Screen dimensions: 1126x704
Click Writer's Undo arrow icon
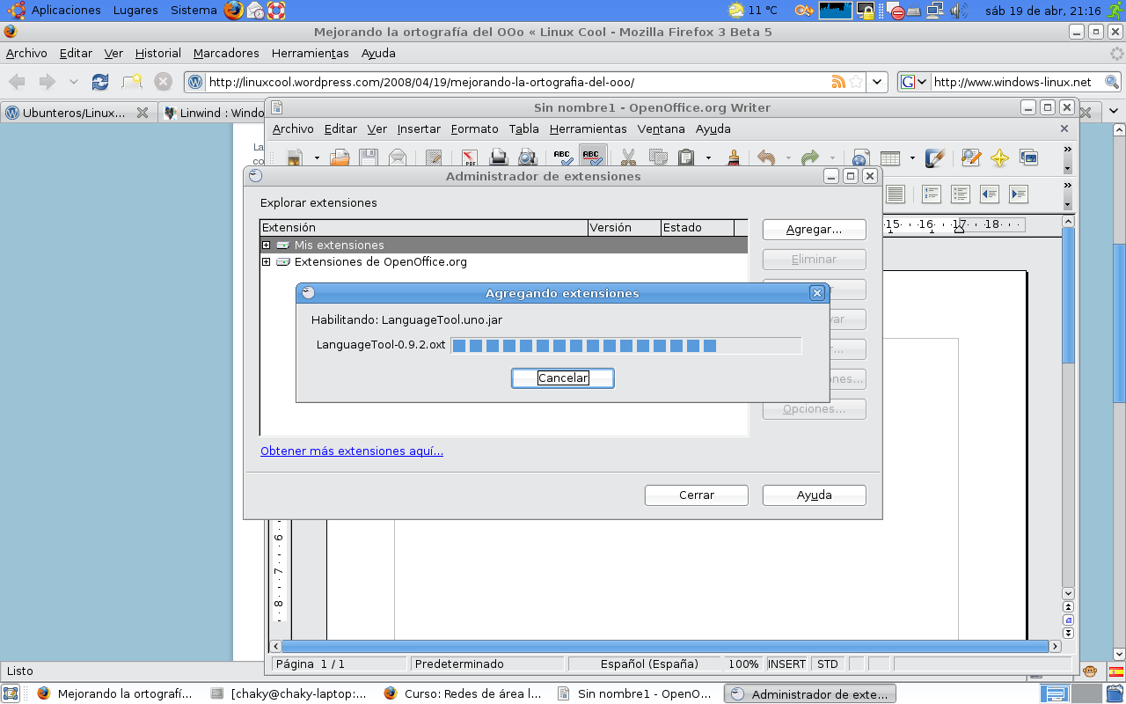[x=766, y=158]
